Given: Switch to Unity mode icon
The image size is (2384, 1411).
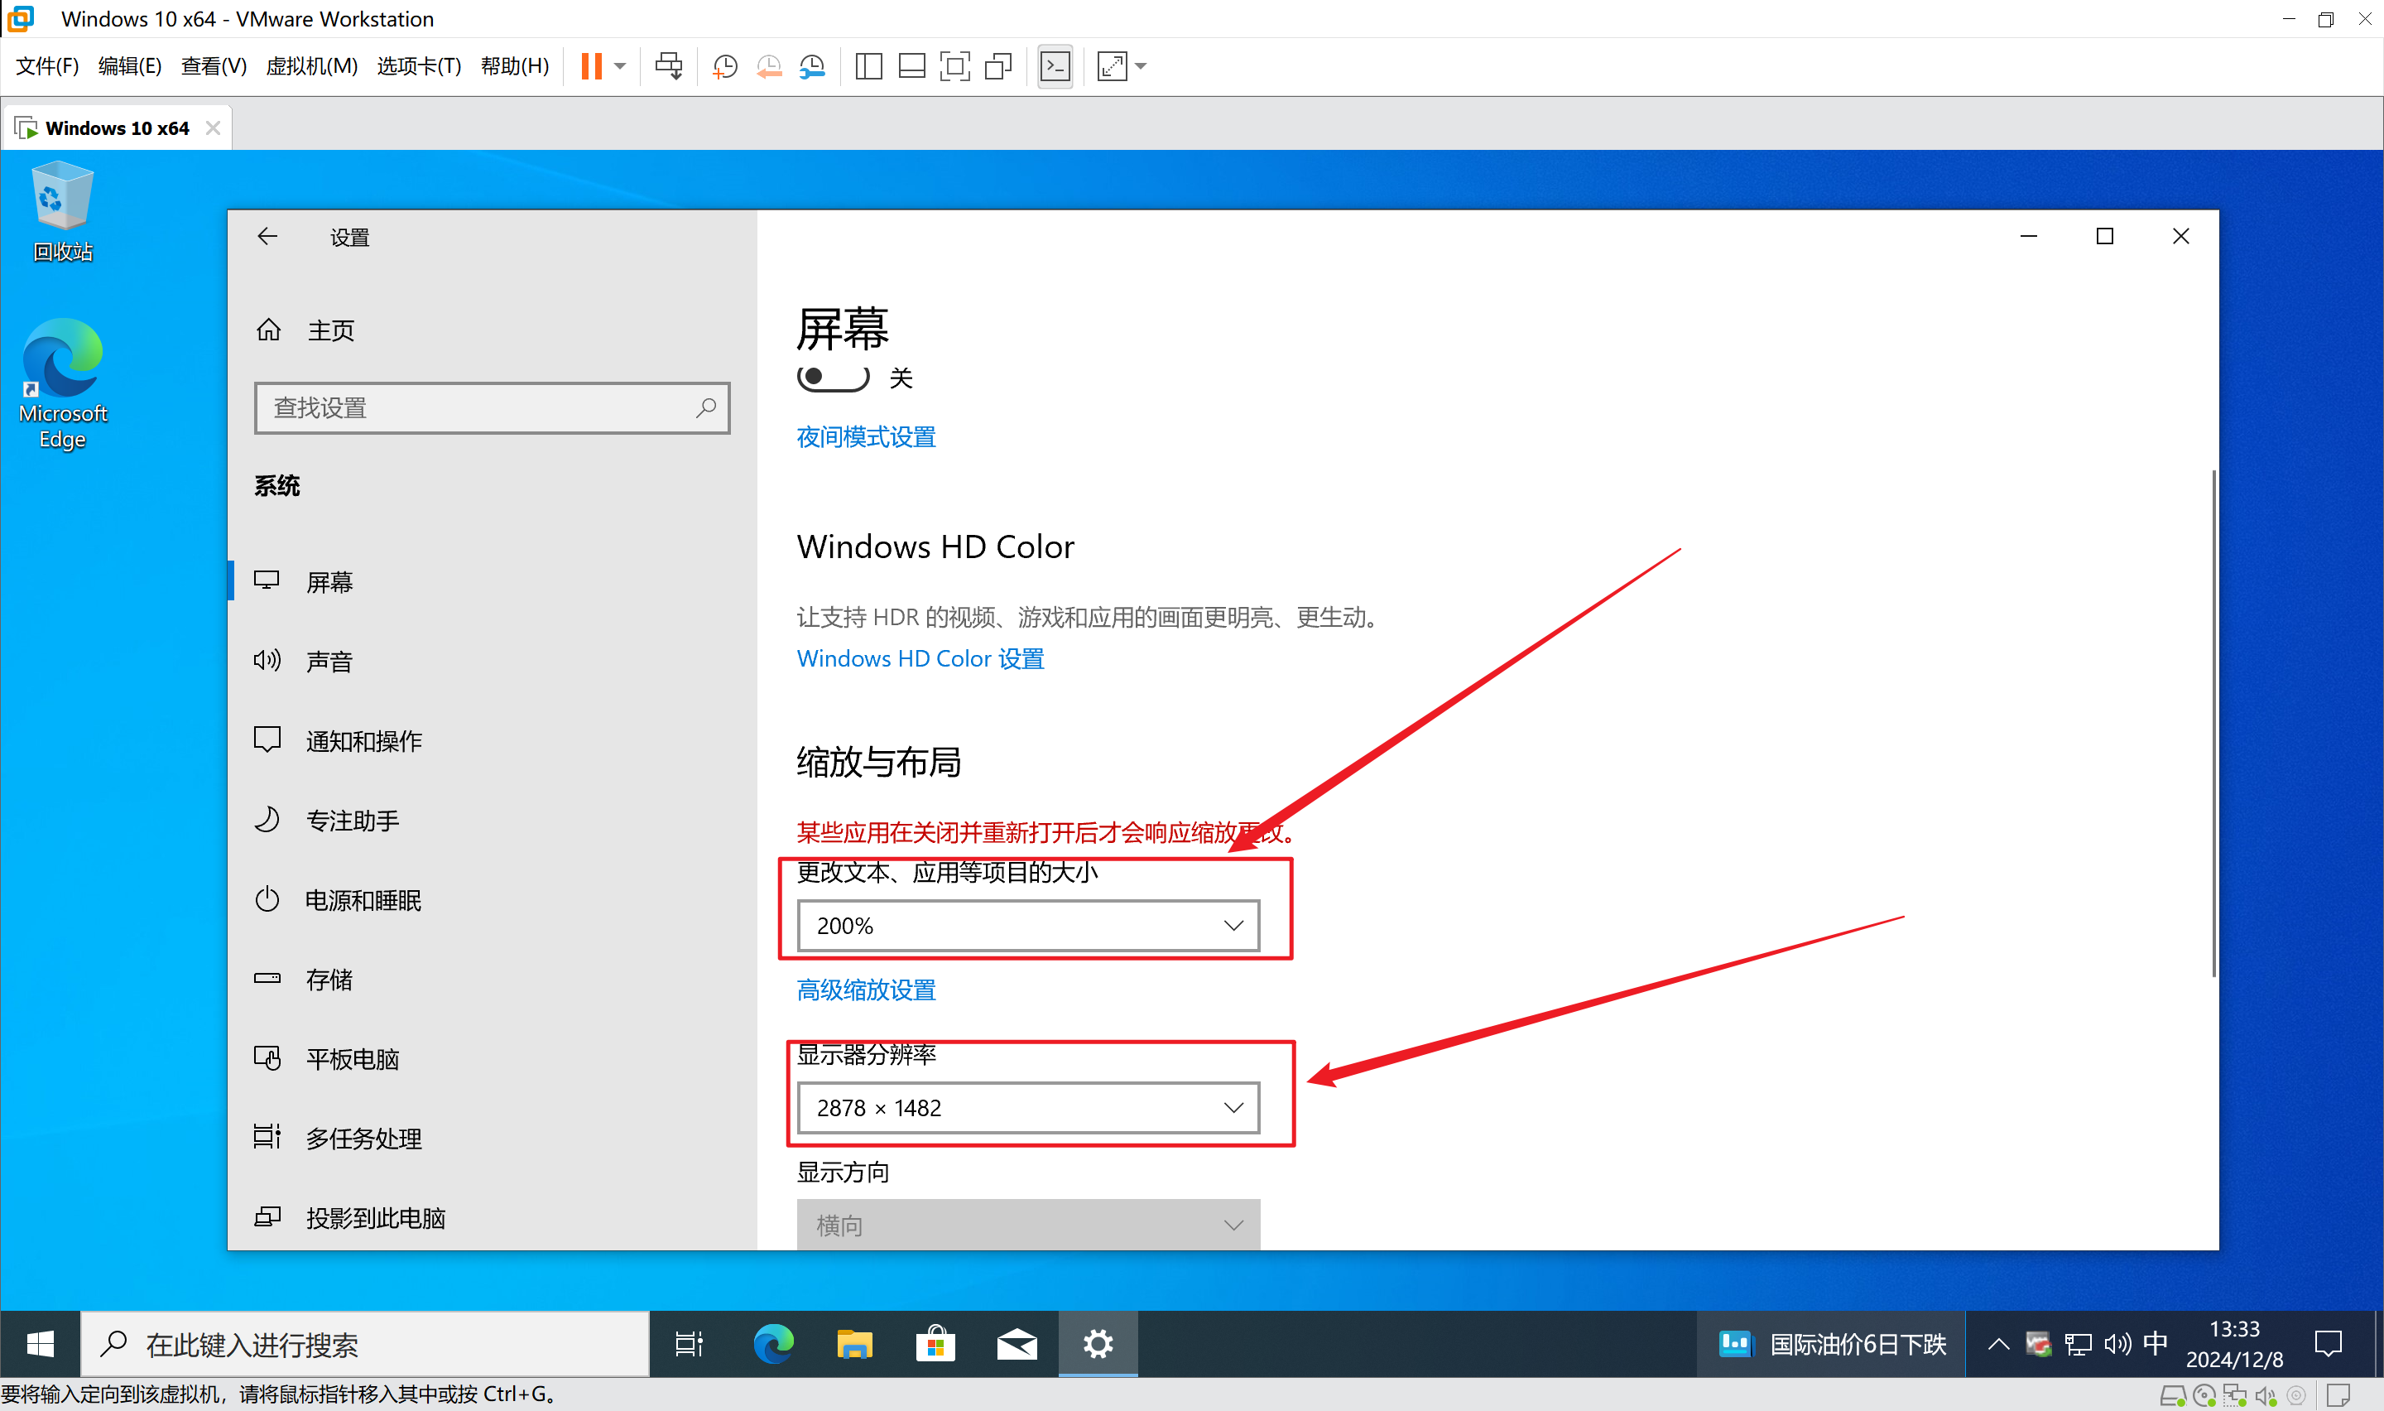Looking at the screenshot, I should pos(997,65).
